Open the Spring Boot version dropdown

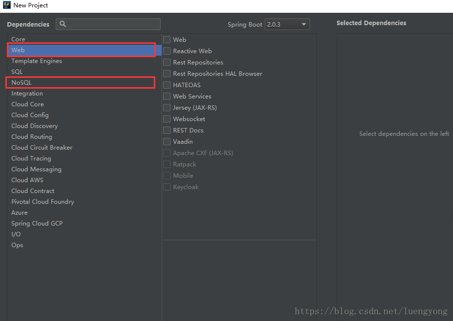[287, 24]
